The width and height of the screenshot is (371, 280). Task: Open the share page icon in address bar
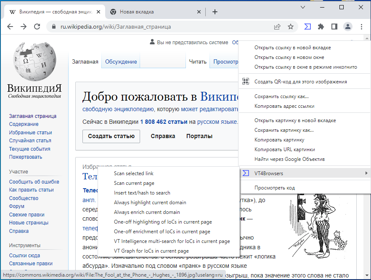click(x=277, y=27)
